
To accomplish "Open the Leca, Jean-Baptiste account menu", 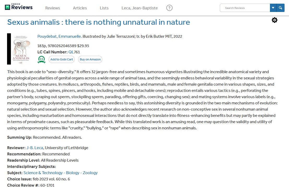I will (140, 8).
